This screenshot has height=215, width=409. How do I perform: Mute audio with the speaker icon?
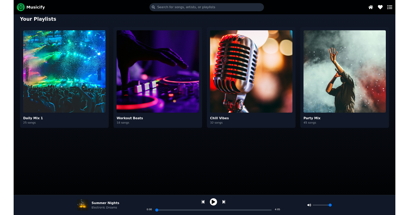[x=309, y=205]
